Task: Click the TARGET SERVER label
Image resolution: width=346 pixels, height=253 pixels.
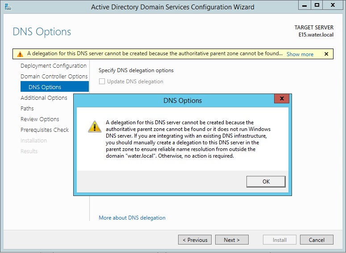Action: pos(314,28)
